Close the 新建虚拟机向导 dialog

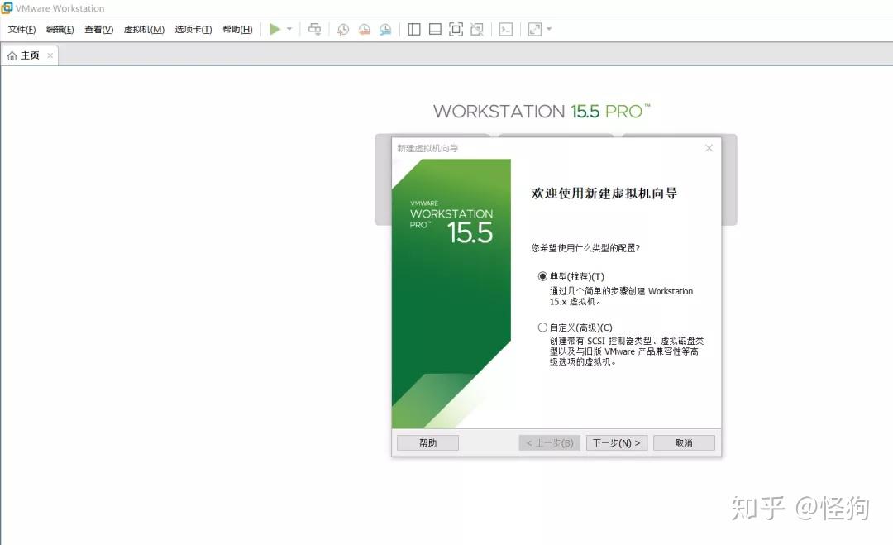click(x=709, y=148)
